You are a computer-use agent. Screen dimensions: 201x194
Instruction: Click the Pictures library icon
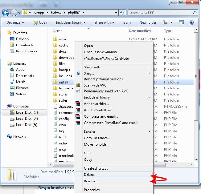pyautogui.click(x=12, y=88)
